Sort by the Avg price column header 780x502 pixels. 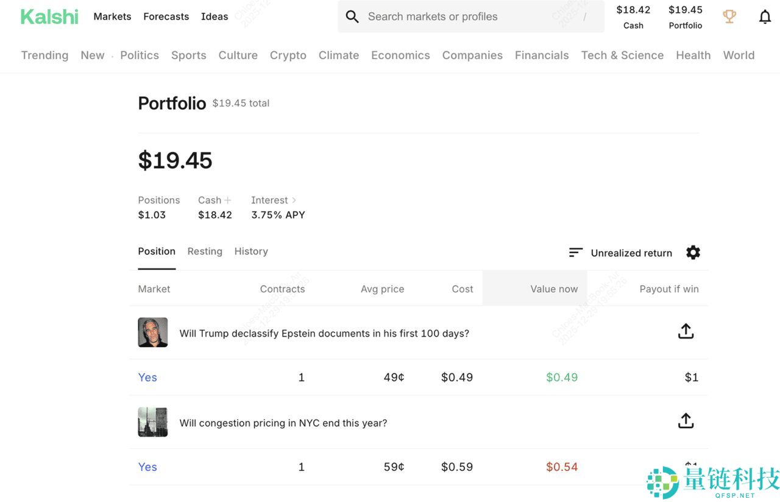point(382,289)
